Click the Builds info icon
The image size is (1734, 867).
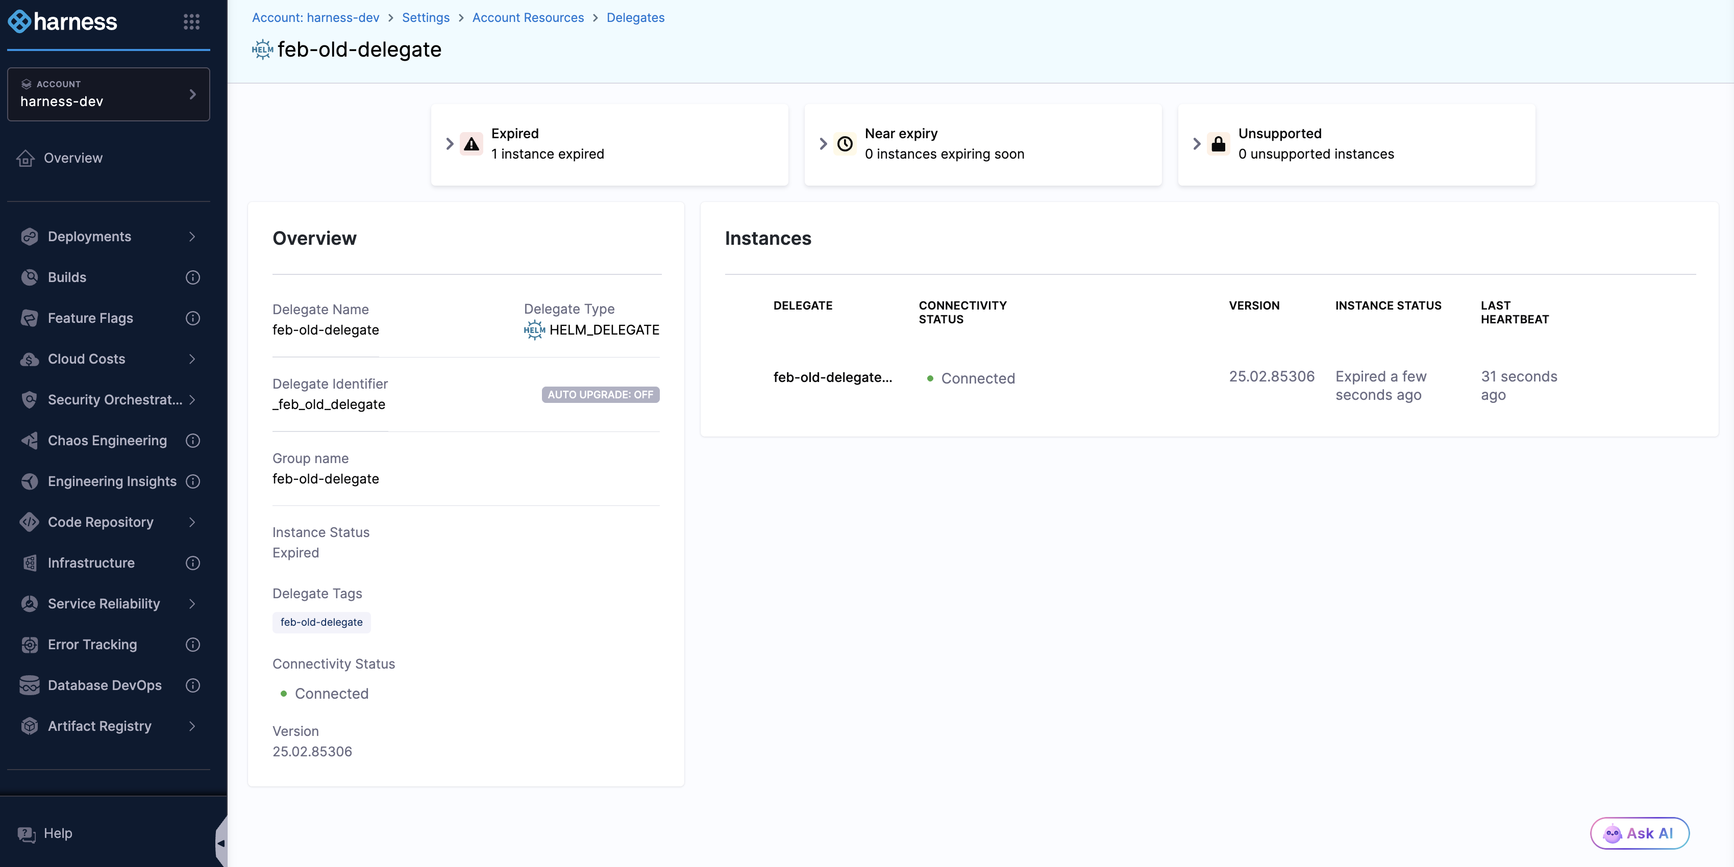click(x=192, y=277)
